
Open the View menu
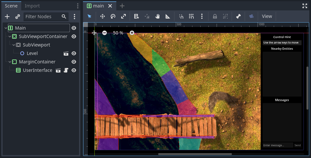pos(267,16)
